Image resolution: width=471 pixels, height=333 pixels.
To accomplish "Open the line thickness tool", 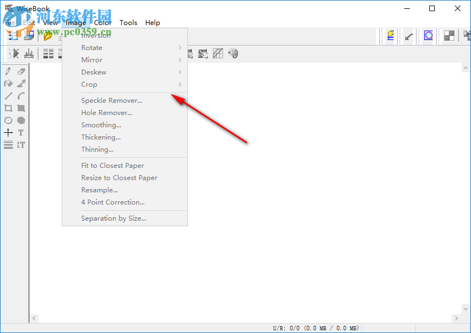I will (8, 145).
